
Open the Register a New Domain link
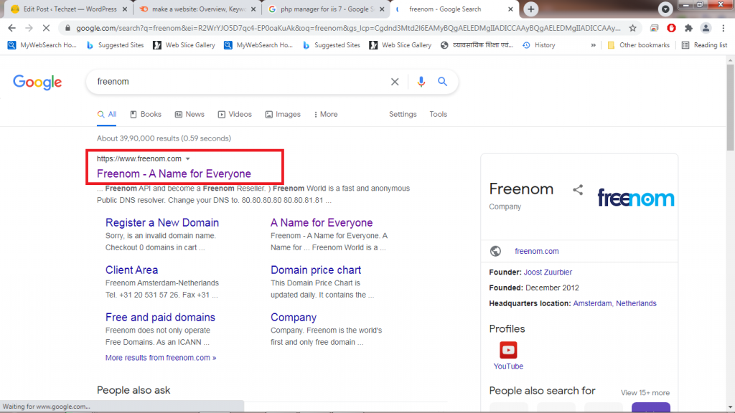click(162, 222)
